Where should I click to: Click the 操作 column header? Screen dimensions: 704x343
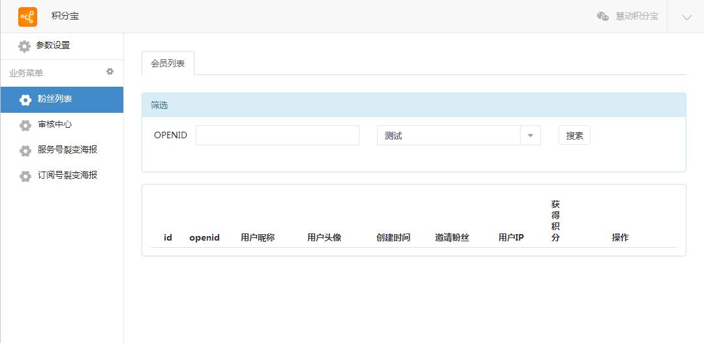(620, 238)
